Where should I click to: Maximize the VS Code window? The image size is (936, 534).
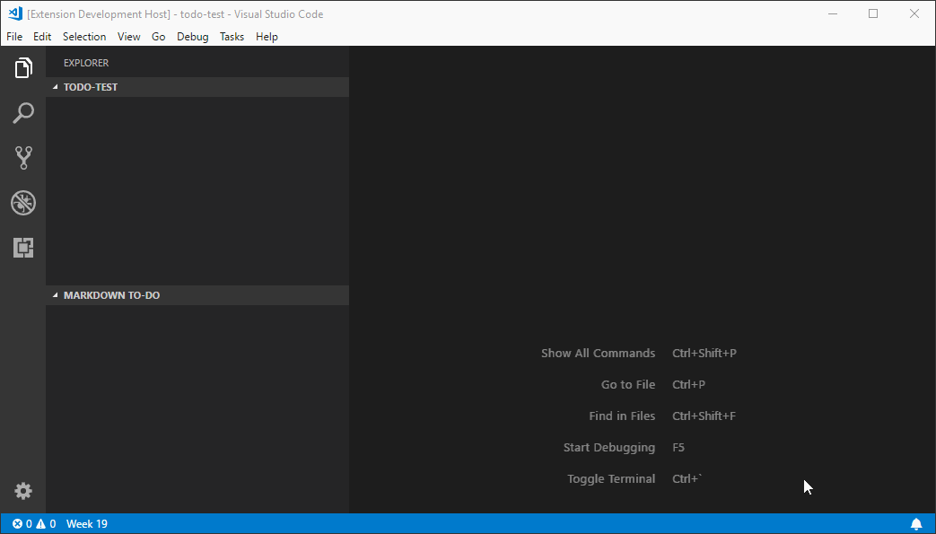(873, 13)
